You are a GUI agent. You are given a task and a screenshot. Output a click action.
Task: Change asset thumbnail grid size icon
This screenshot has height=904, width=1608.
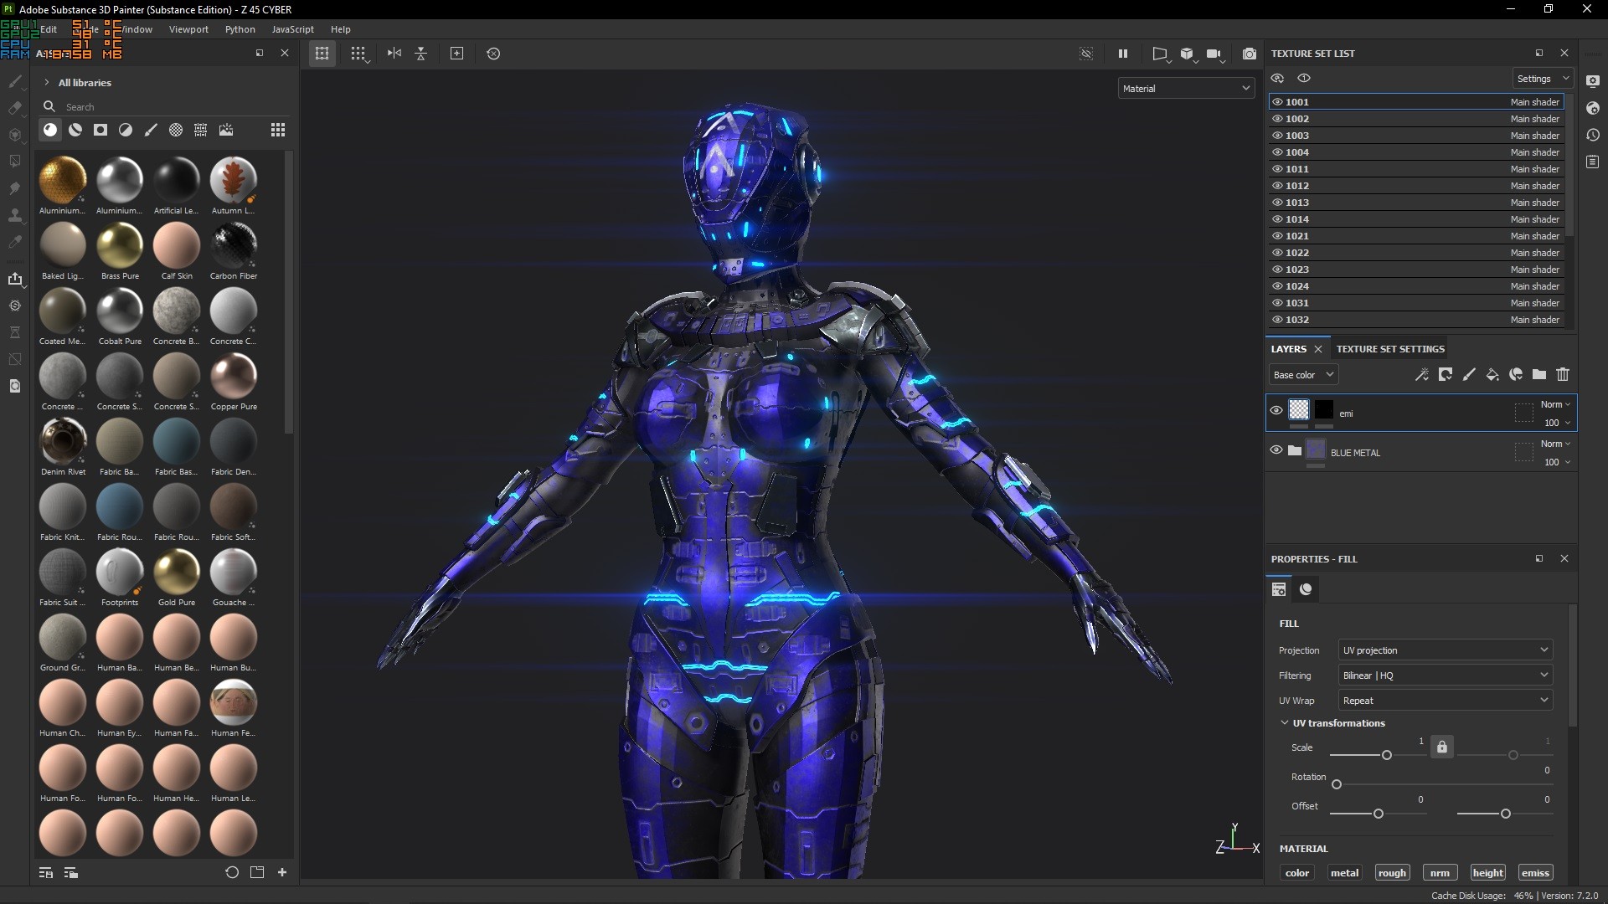[278, 130]
